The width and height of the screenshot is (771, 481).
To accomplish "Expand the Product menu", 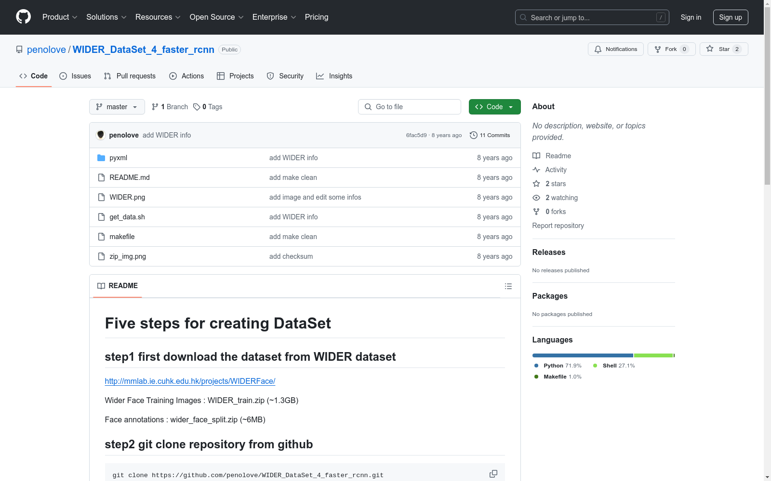I will pyautogui.click(x=60, y=17).
